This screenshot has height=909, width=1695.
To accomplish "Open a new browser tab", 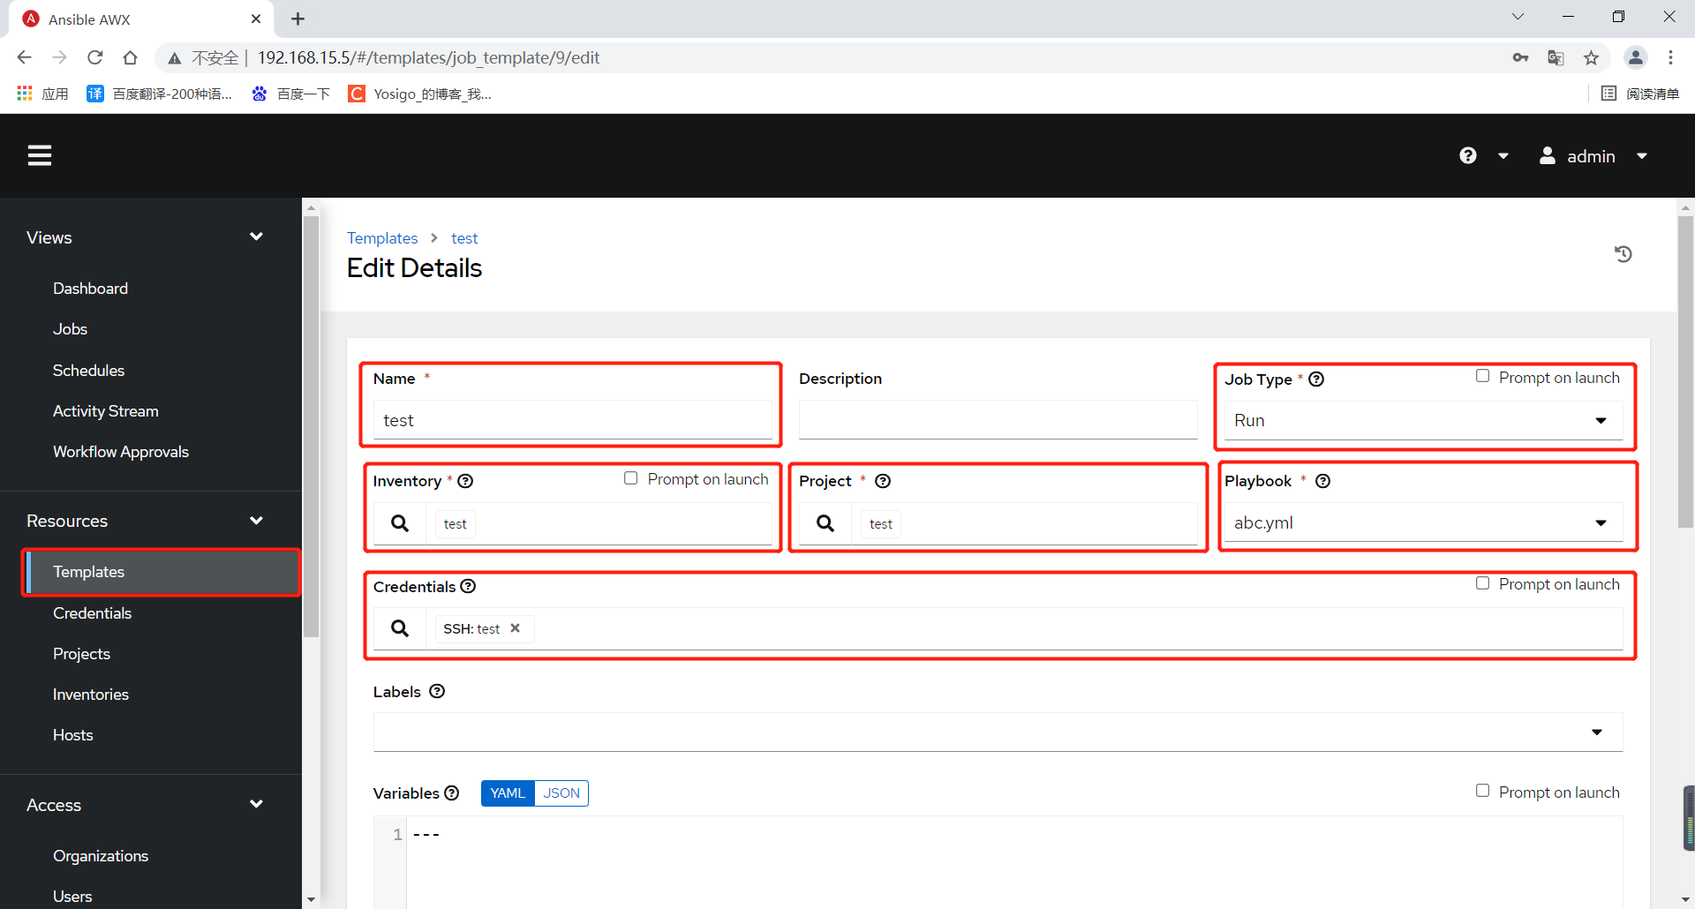I will click(298, 19).
